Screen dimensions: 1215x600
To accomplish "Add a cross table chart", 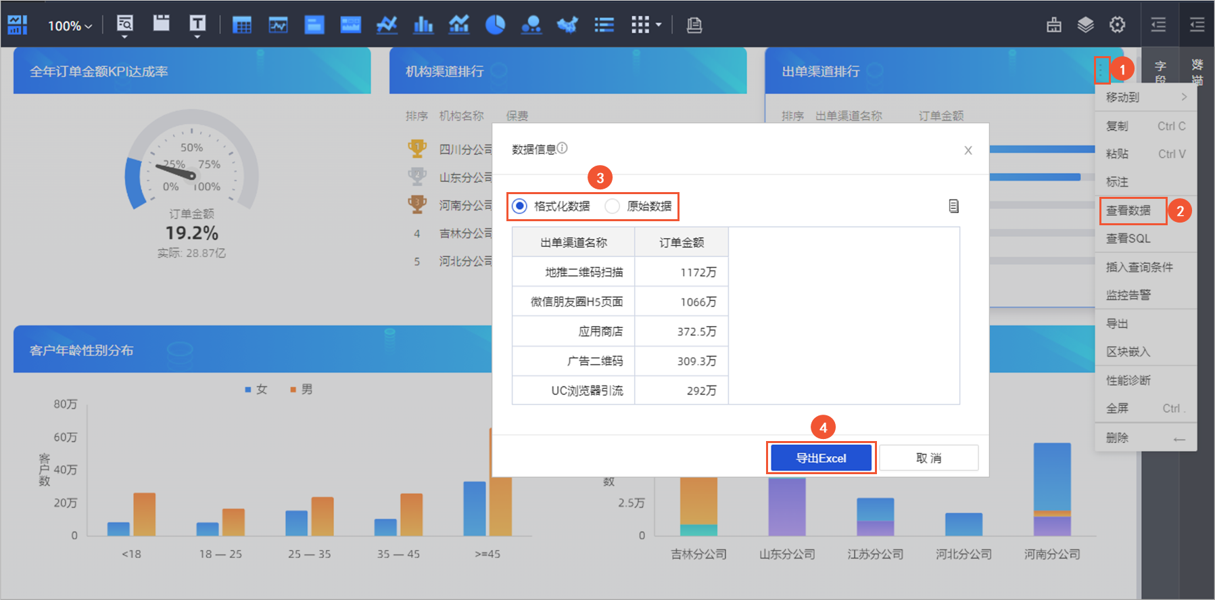I will 242,25.
